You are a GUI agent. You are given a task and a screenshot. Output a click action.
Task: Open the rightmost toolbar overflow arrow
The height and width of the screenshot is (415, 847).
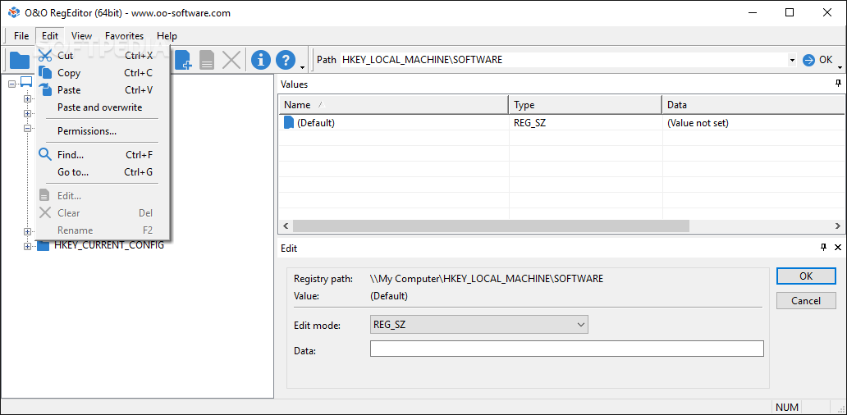[x=840, y=67]
